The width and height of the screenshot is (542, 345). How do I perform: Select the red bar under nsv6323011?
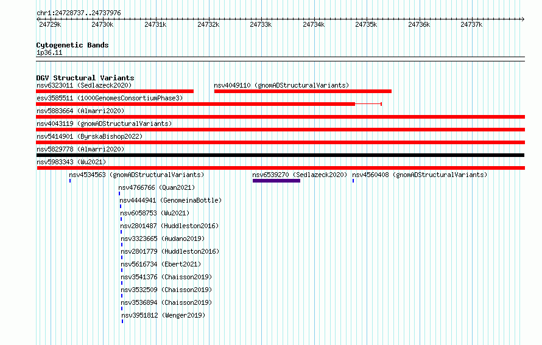(x=114, y=91)
